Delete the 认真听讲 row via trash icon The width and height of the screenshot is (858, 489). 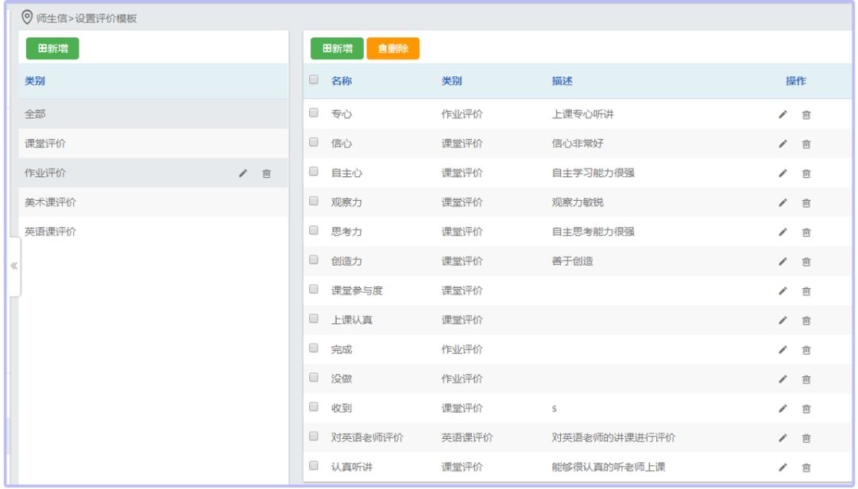click(806, 468)
